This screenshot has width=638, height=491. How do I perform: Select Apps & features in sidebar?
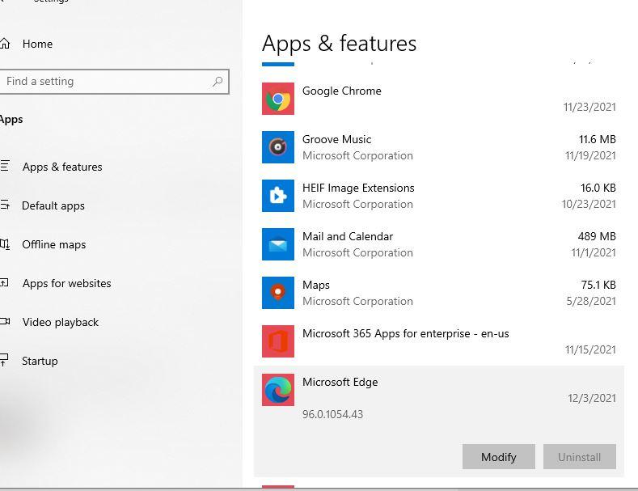point(62,167)
